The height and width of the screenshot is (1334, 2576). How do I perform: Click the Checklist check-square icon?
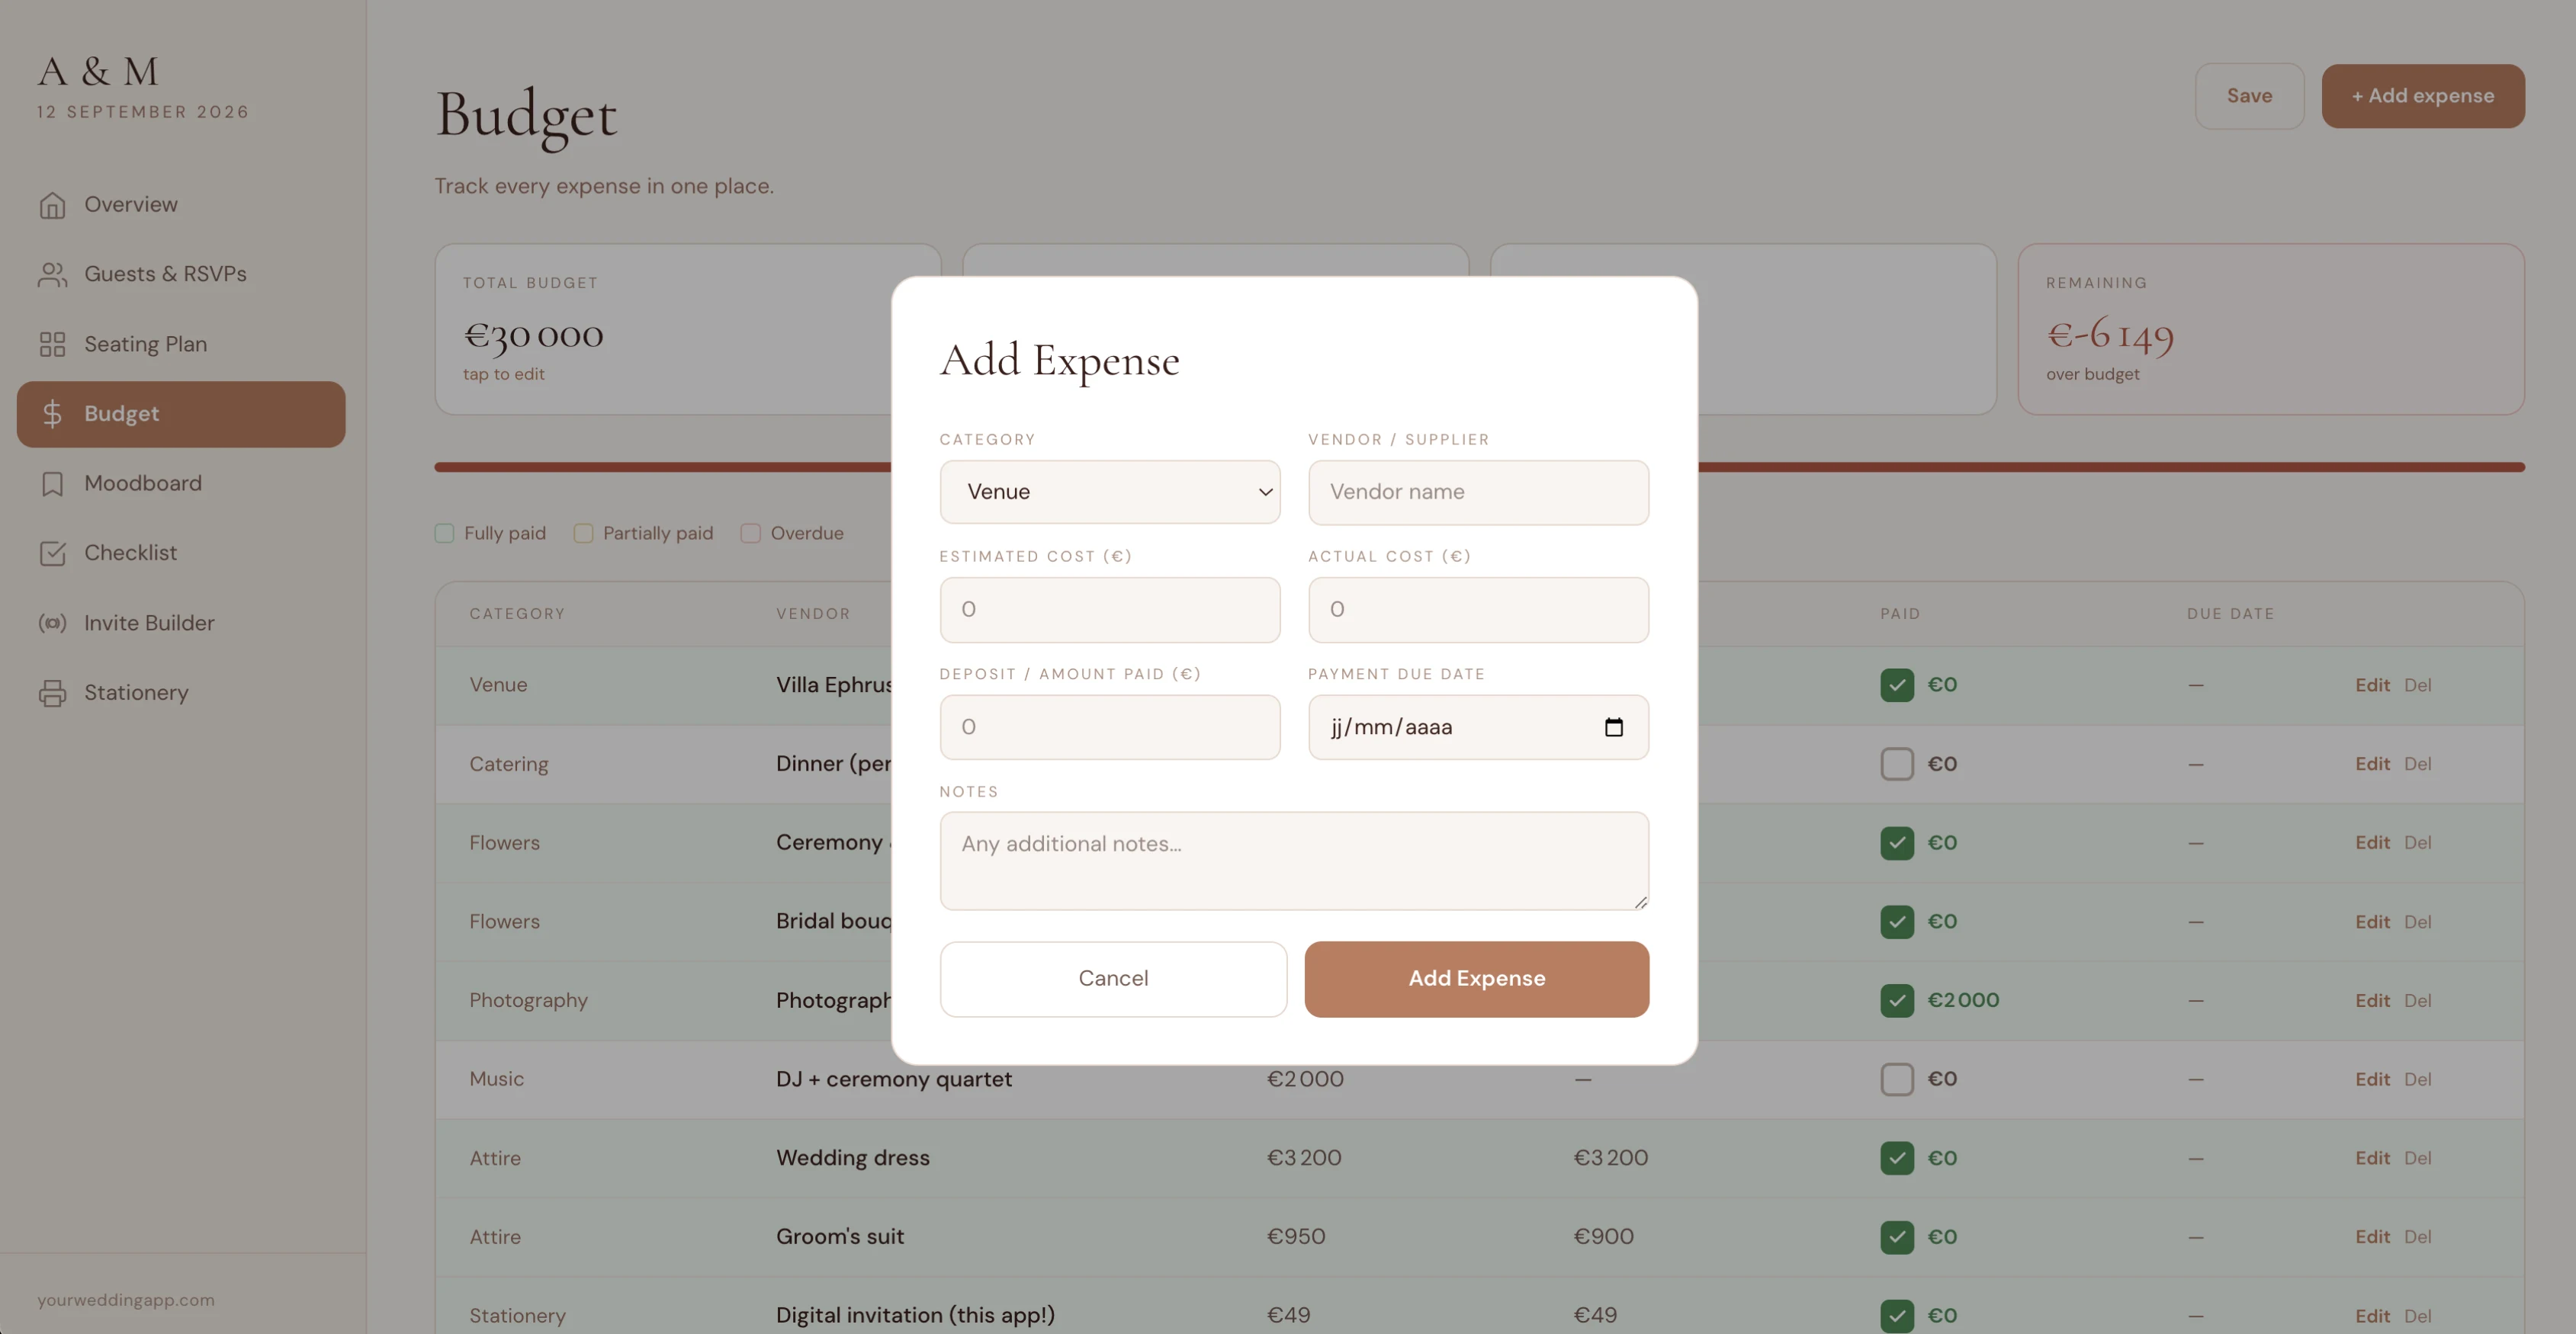pyautogui.click(x=52, y=553)
